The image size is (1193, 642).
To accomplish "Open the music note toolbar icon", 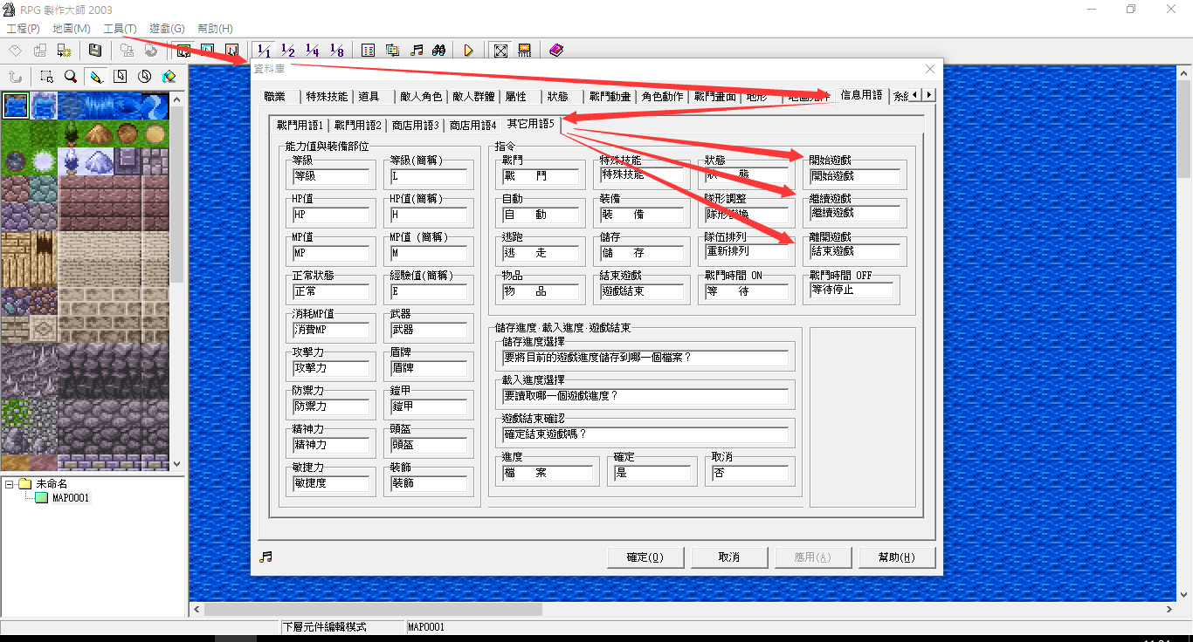I will [x=417, y=51].
